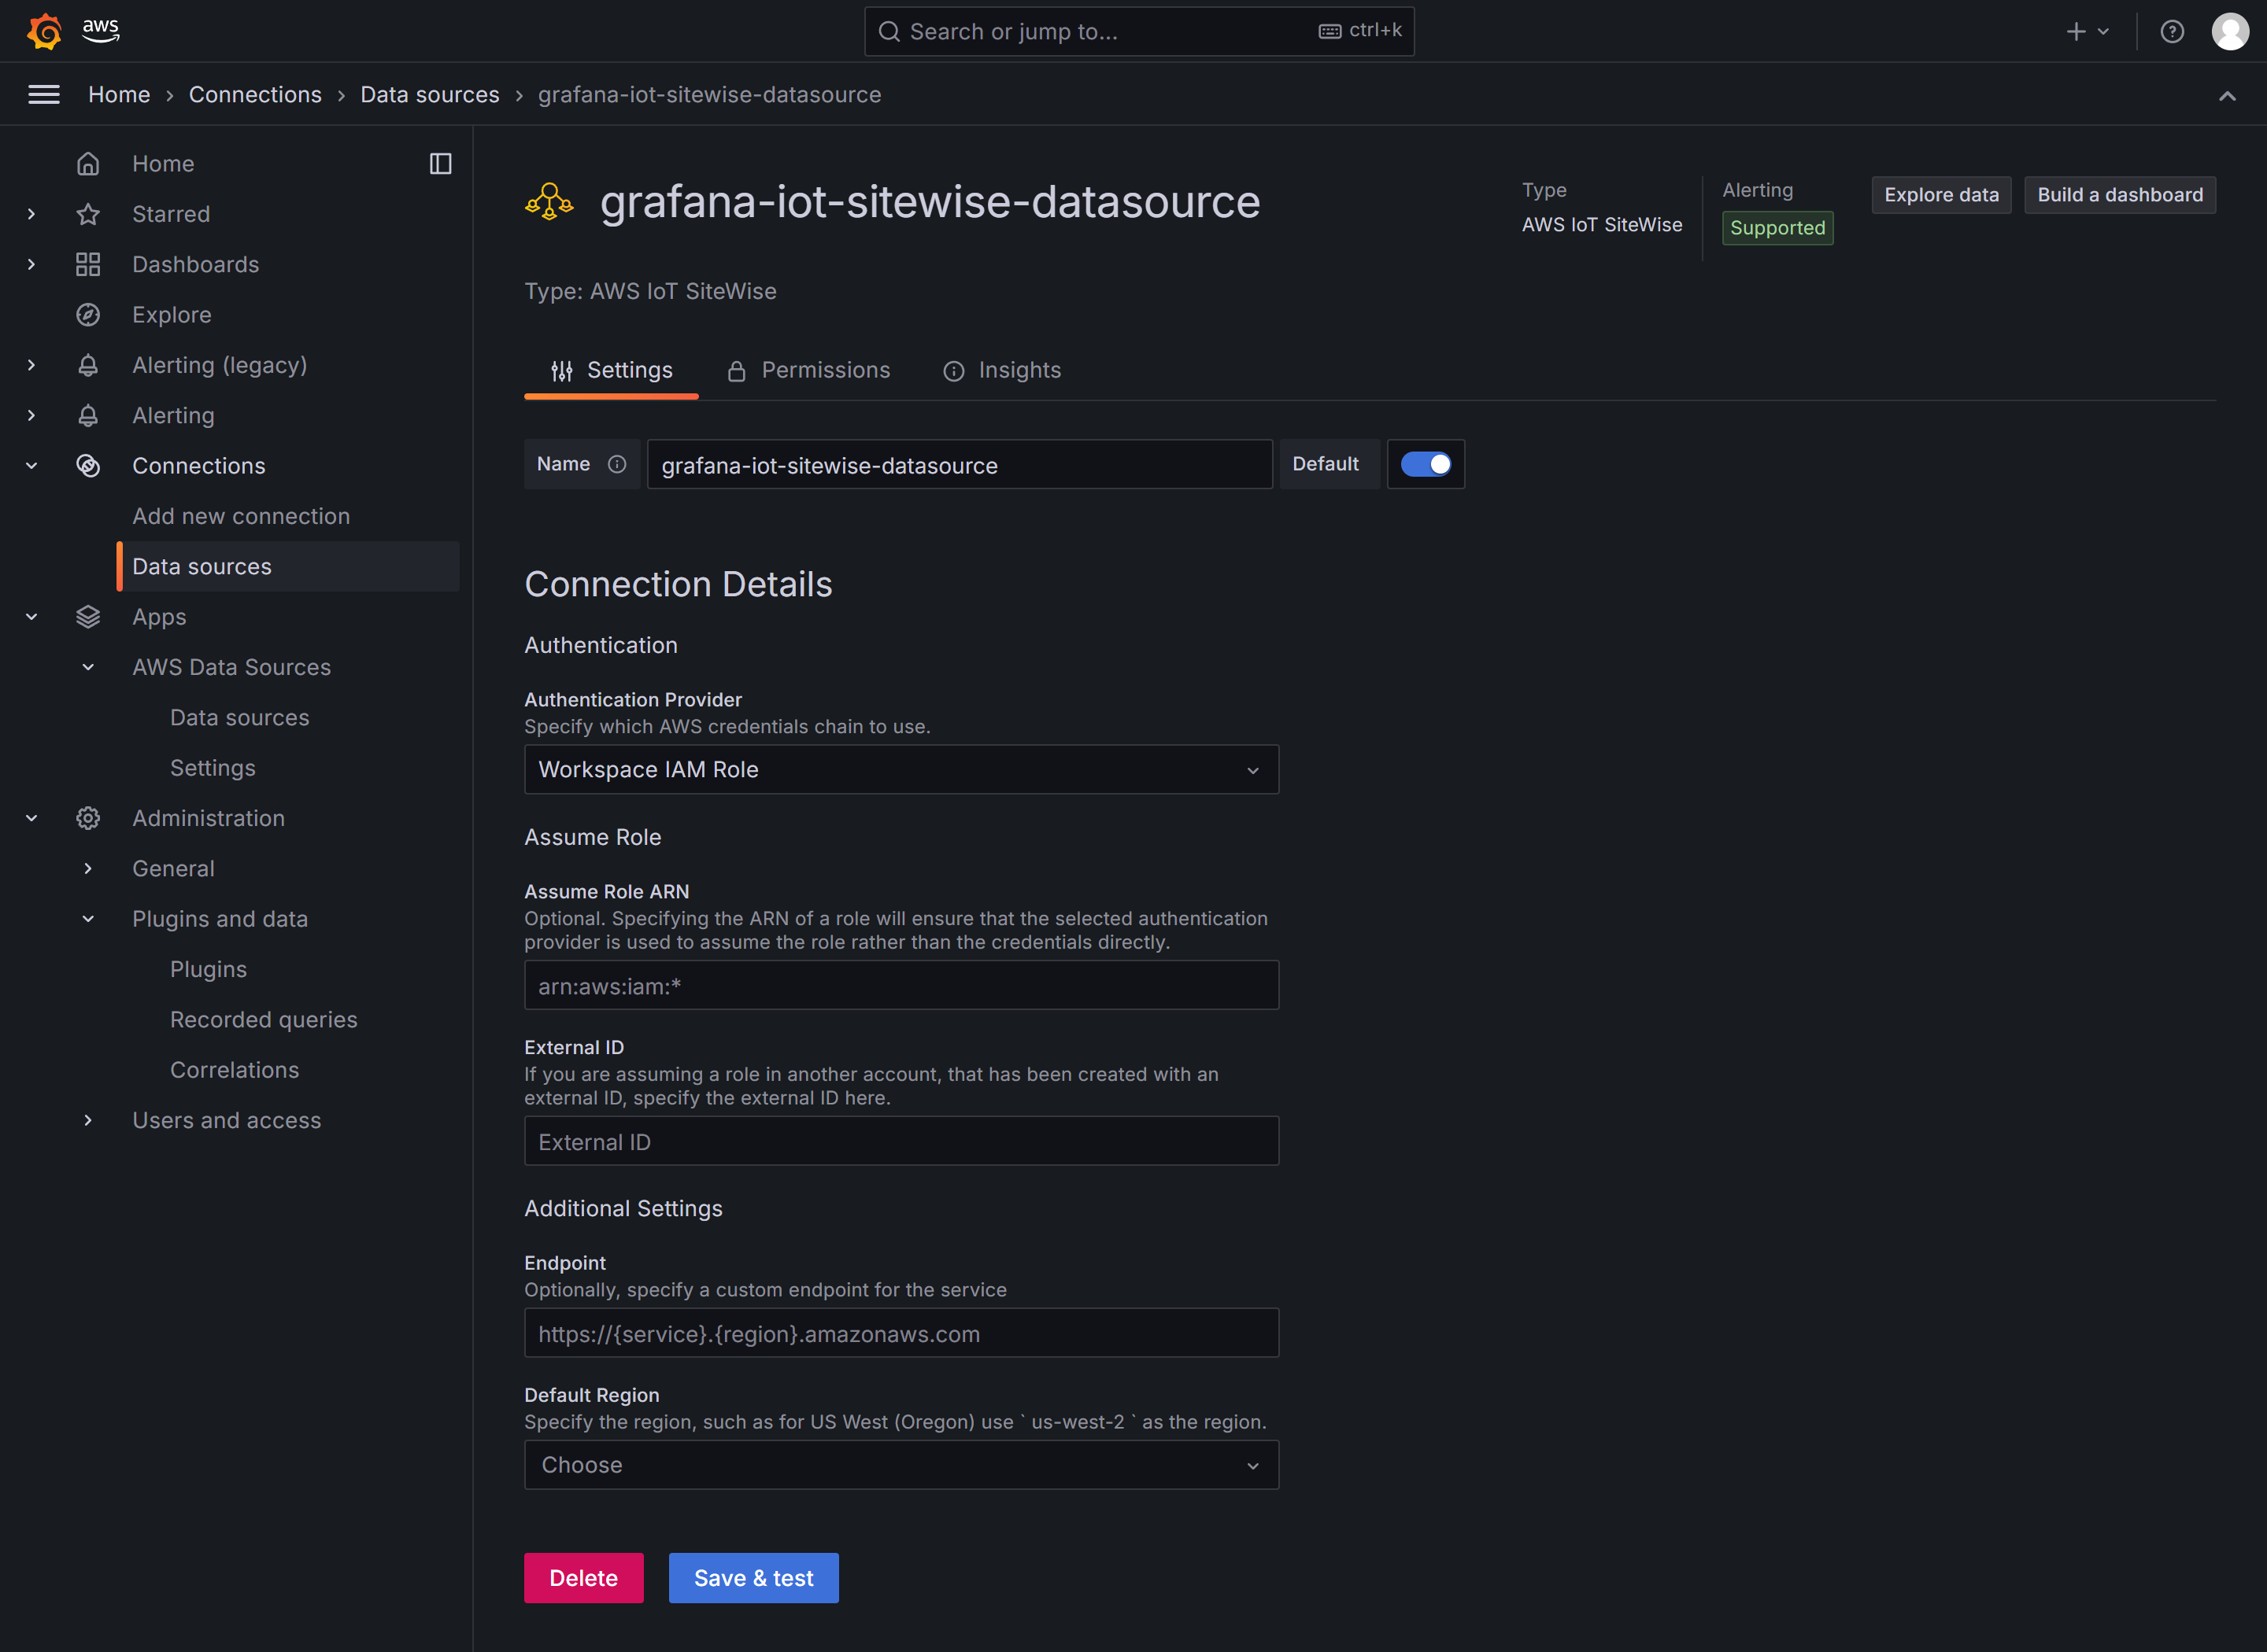Screen dimensions: 2267x1652
Task: Click the Apps layers icon
Action: coord(88,617)
